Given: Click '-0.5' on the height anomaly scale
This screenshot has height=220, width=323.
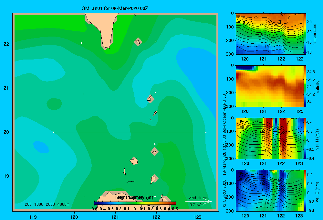Looking at the screenshot, I should click(94, 209).
